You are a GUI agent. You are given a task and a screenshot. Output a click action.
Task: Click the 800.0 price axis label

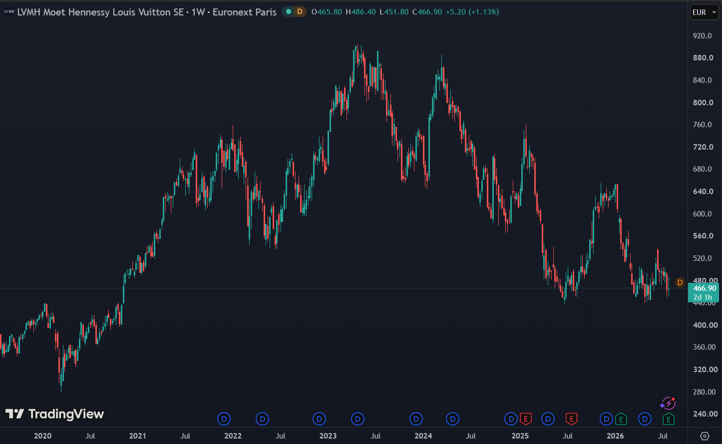coord(702,103)
